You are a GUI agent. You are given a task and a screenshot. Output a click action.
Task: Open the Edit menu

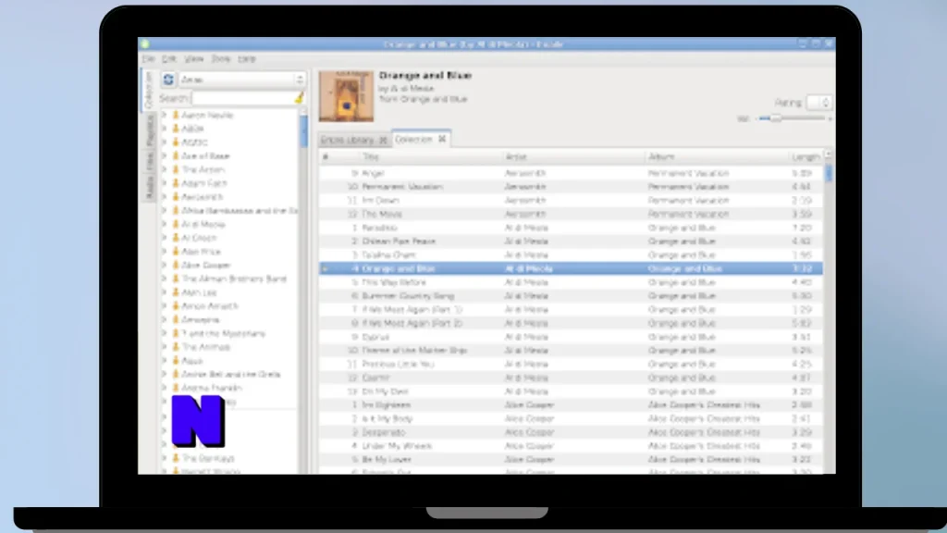point(169,58)
